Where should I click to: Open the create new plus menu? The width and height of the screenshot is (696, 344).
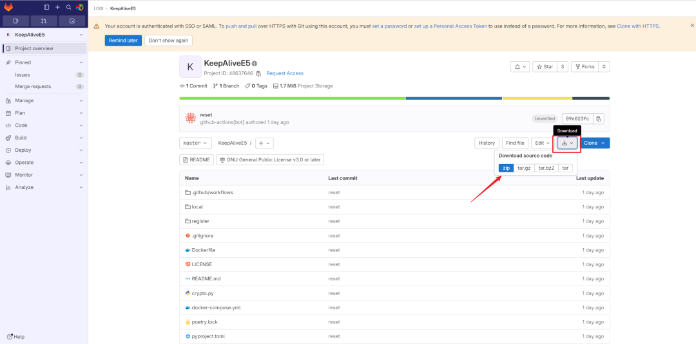(x=57, y=7)
